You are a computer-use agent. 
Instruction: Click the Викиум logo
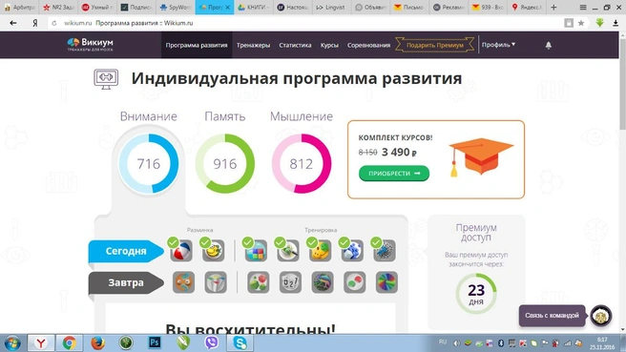pyautogui.click(x=91, y=44)
